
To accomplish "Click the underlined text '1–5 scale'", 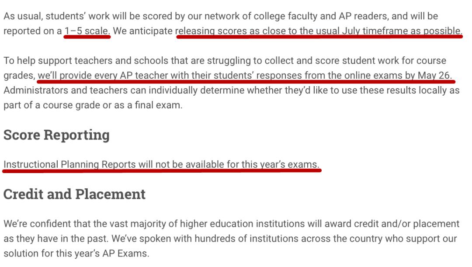I will [x=87, y=31].
